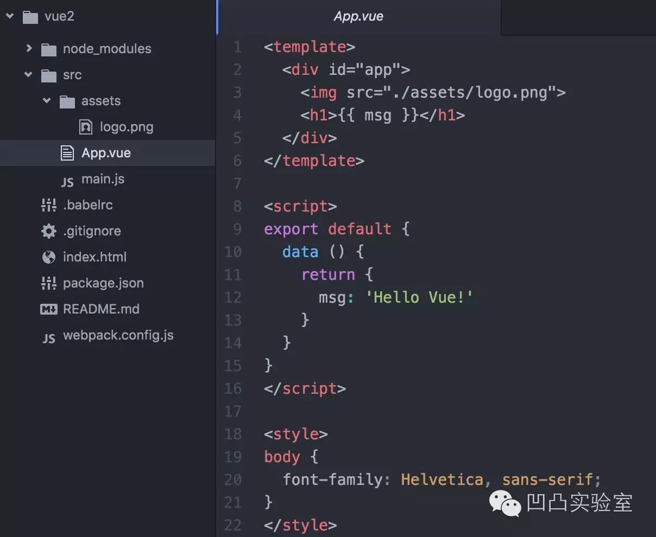
Task: Click the id="app" attribute text
Action: click(364, 70)
